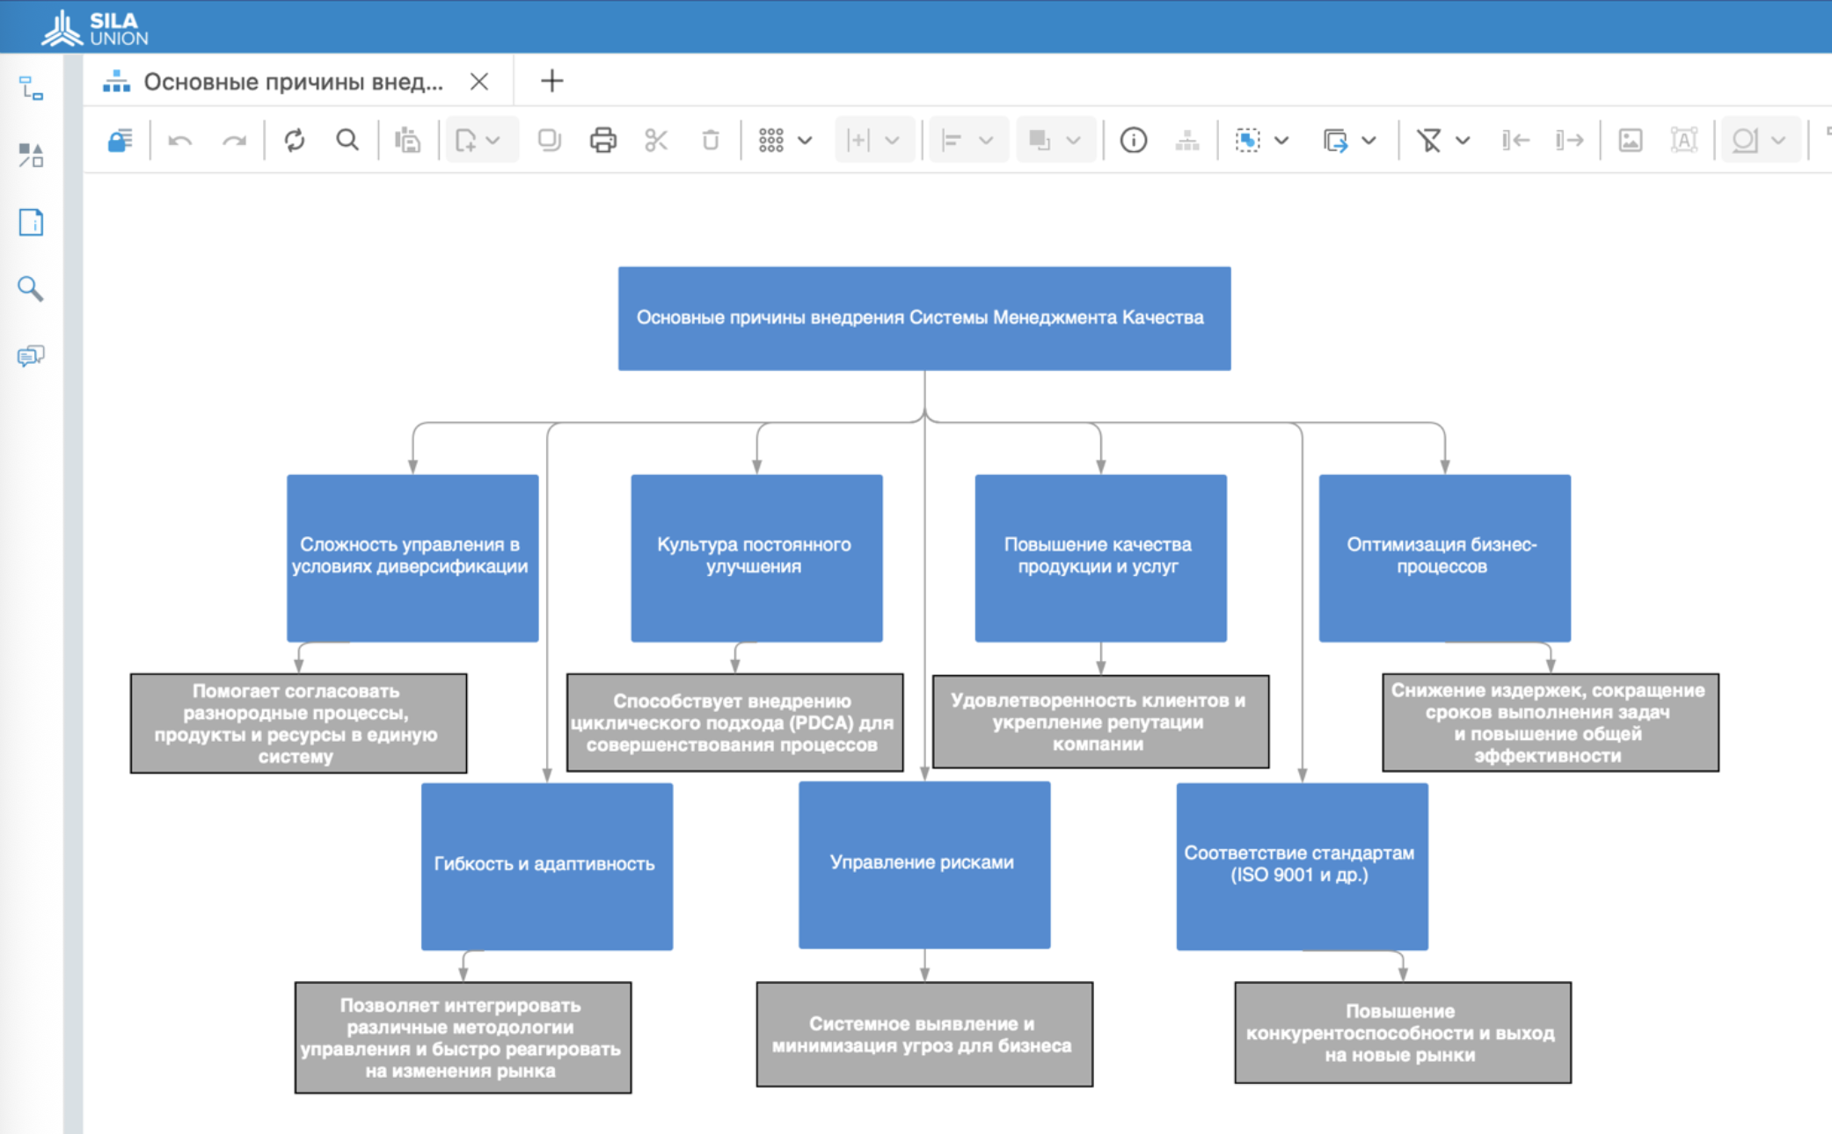Open the shapes palette sidebar icon
This screenshot has height=1134, width=1832.
32,156
